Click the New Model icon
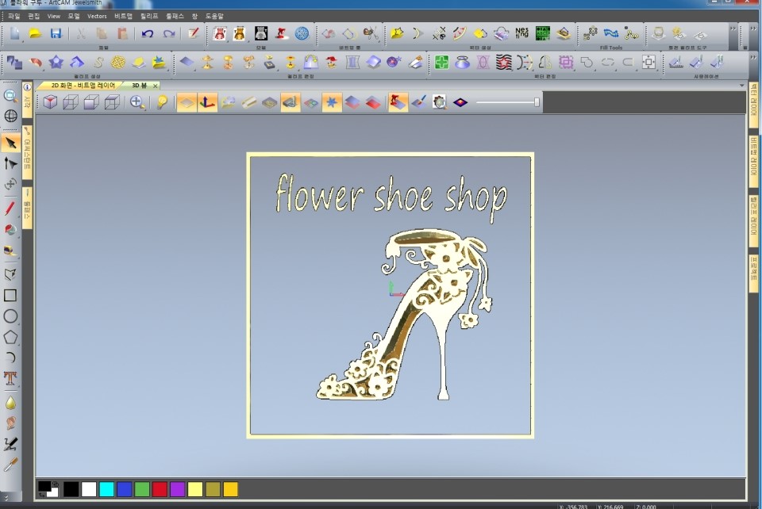This screenshot has height=509, width=762. (x=14, y=33)
